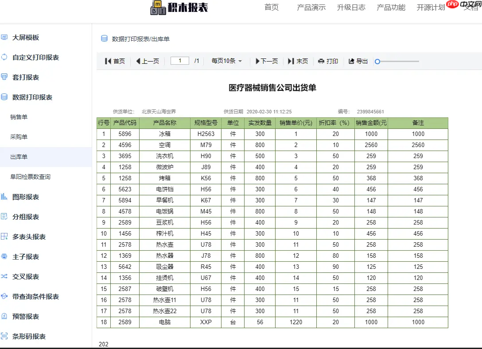Screen dimensions: 482x349
Task: Click the 交叉报表 arrows icon
Action: click(x=5, y=276)
